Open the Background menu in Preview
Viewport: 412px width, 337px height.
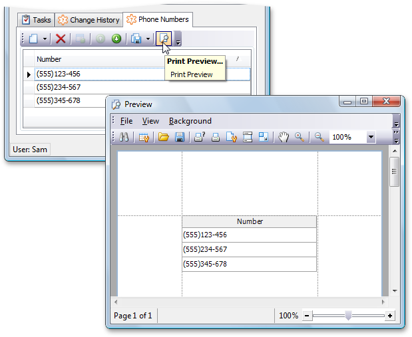(x=190, y=121)
